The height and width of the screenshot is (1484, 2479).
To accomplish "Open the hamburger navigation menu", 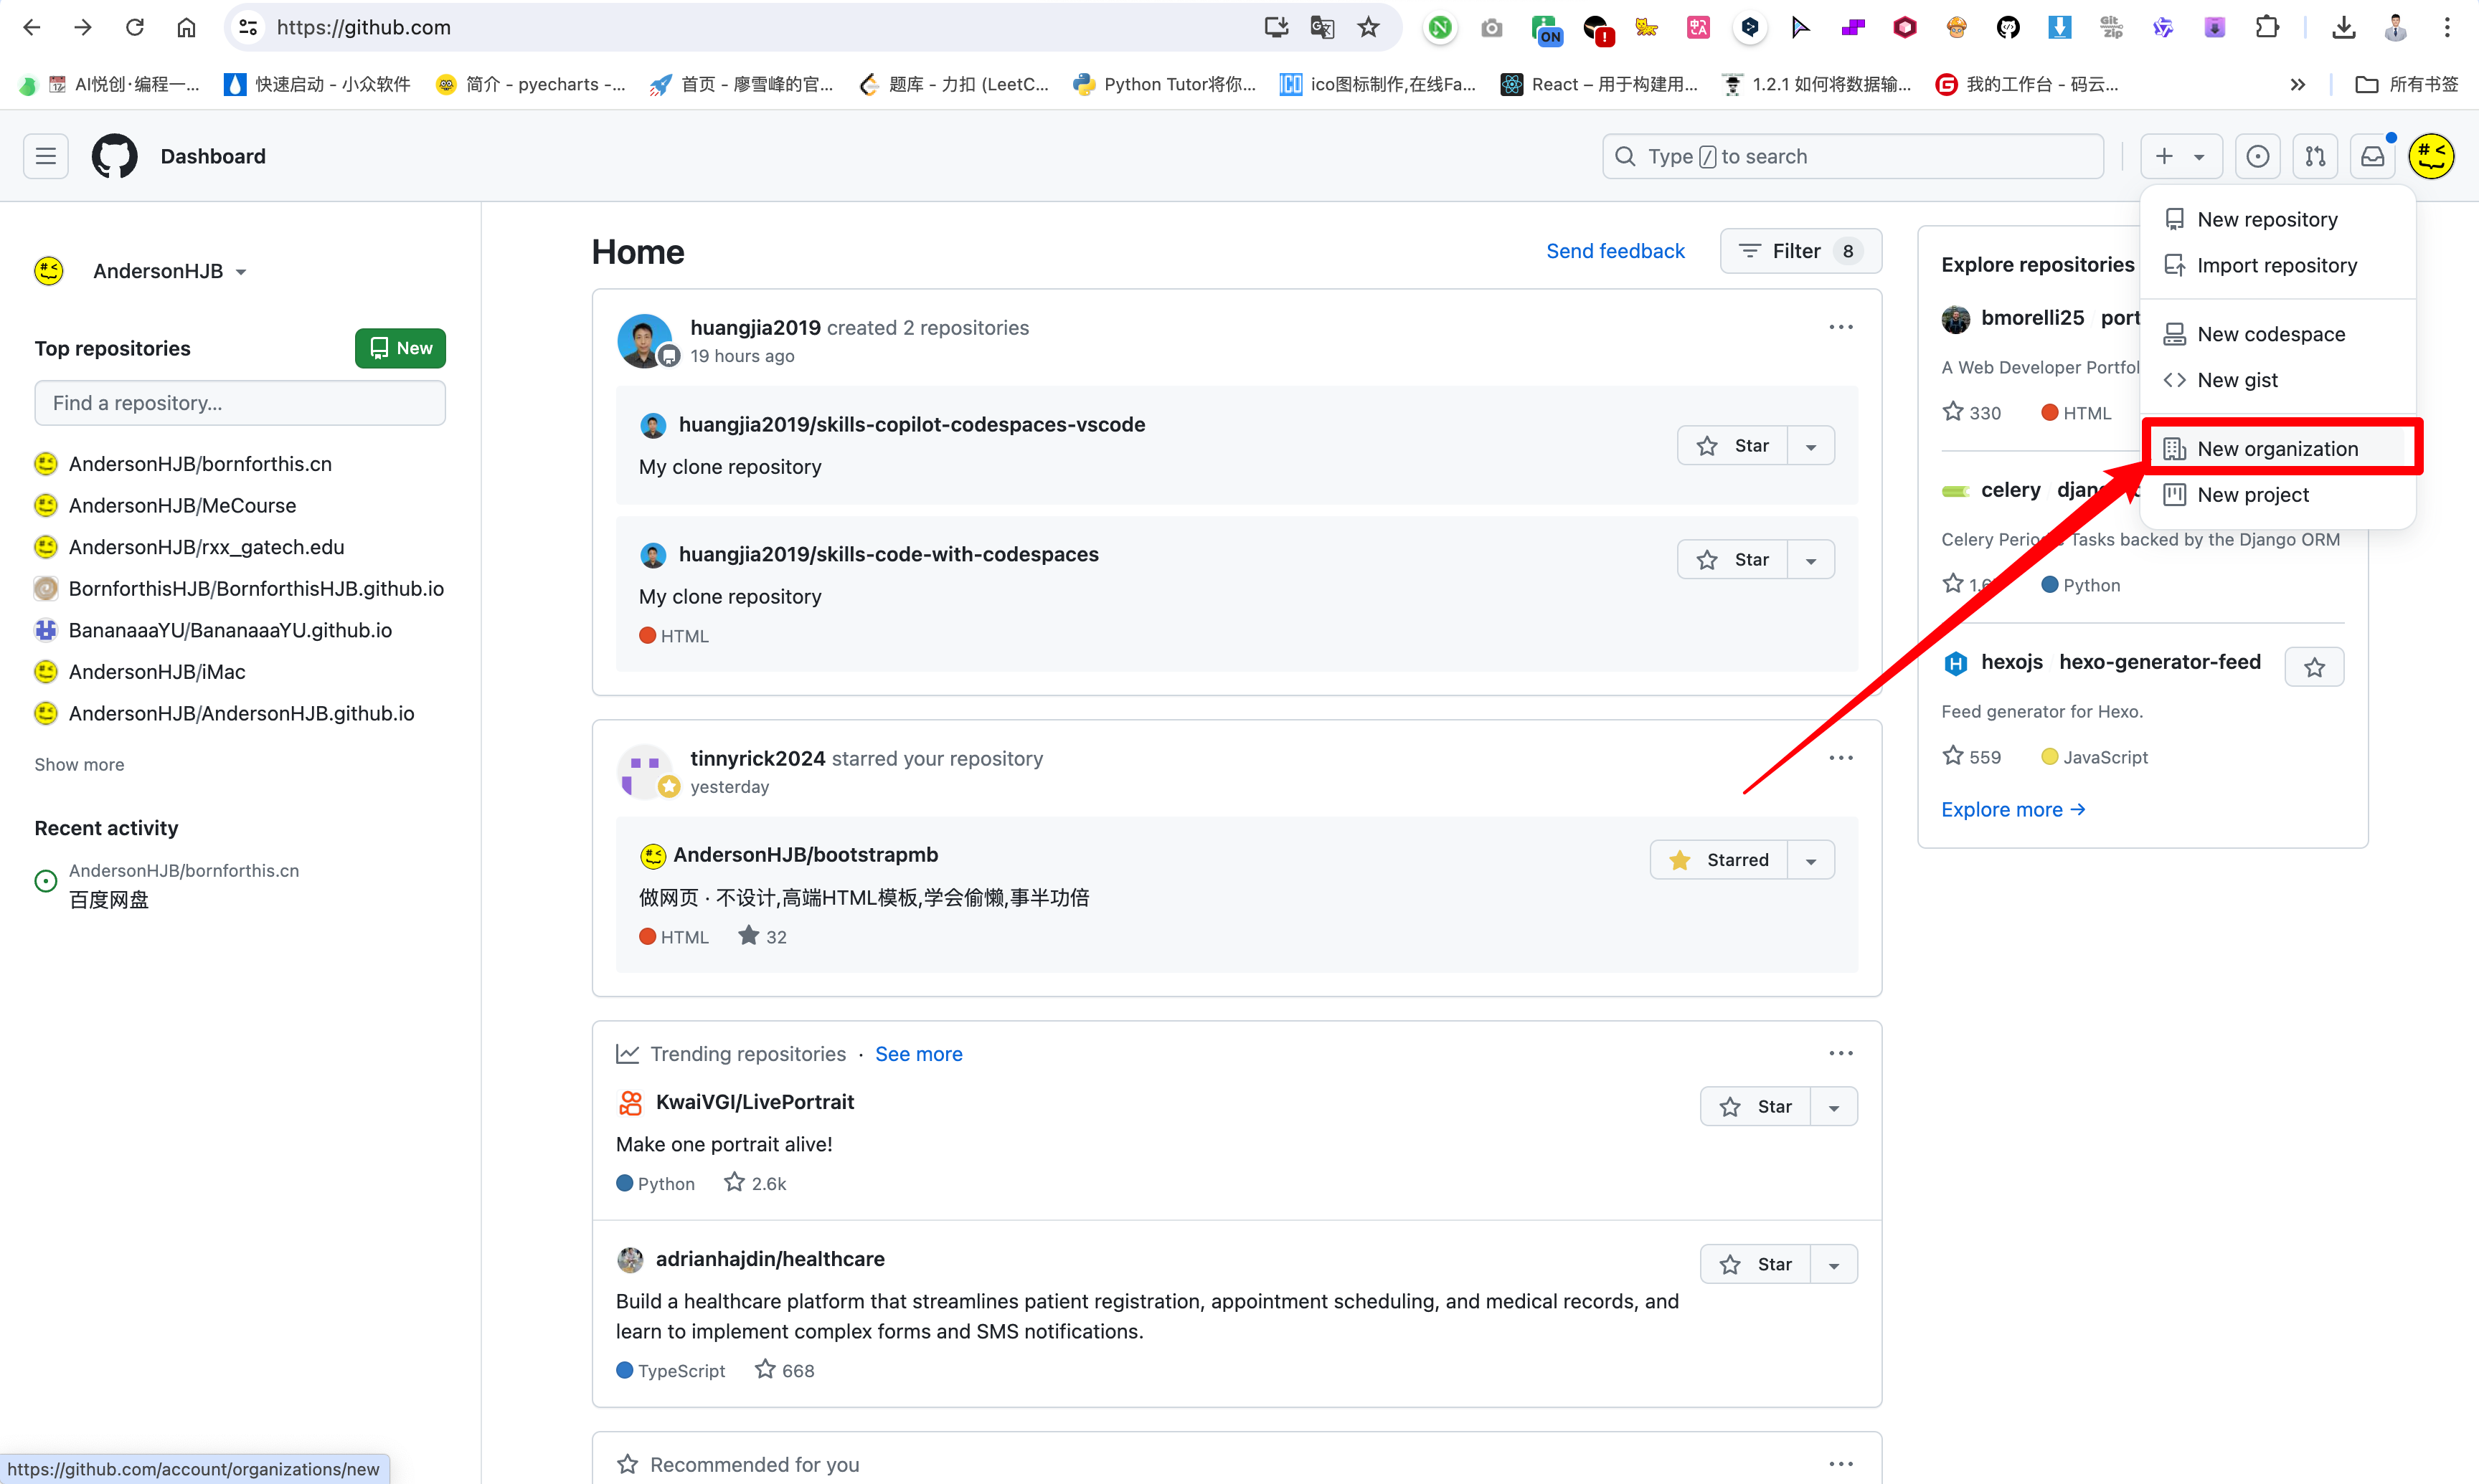I will coord(46,156).
